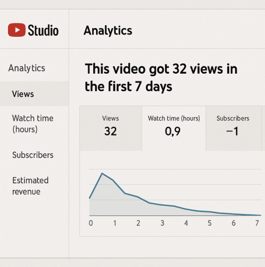
Task: Click day 2 label on the chart axis
Action: (138, 223)
